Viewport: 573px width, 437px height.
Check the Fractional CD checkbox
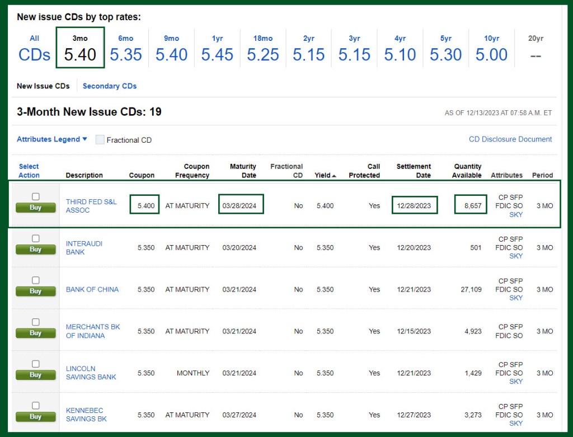[100, 140]
